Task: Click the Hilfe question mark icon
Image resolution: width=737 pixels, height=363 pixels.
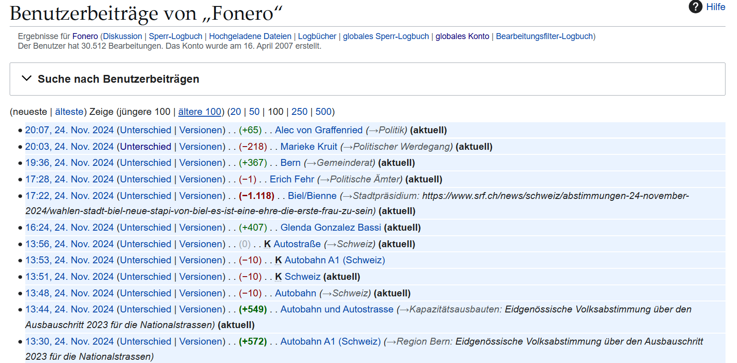Action: coord(695,7)
